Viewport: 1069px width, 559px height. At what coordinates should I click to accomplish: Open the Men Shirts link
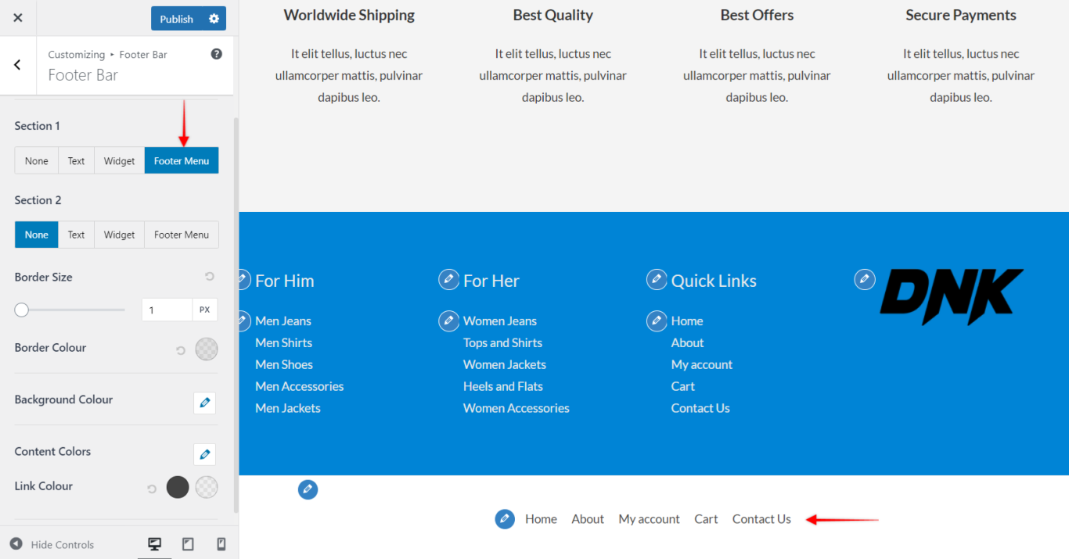click(x=283, y=342)
